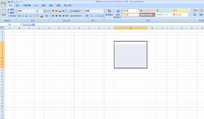
Task: Open the Format as Table gallery
Action: (118, 13)
